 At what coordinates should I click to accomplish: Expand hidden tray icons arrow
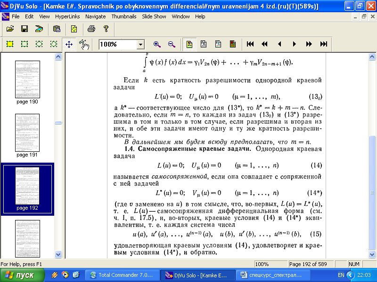pyautogui.click(x=350, y=275)
